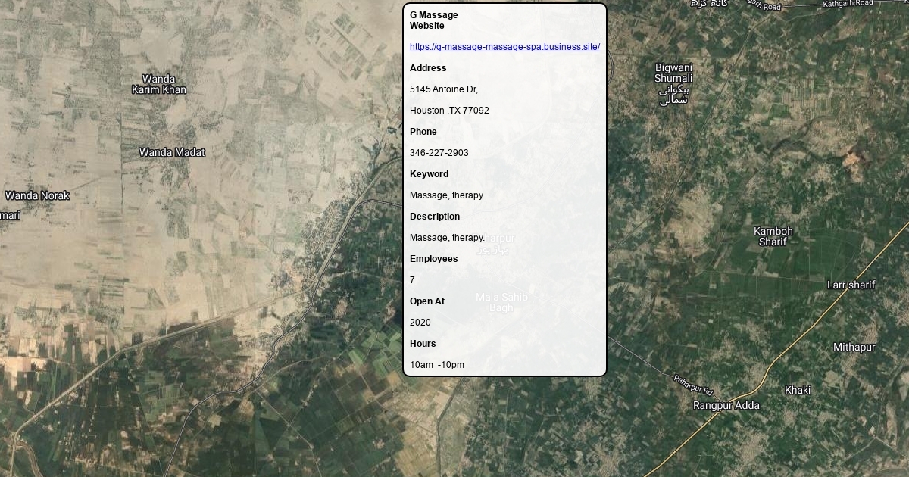Click the 'Description' heading label
The image size is (909, 477).
pyautogui.click(x=435, y=217)
